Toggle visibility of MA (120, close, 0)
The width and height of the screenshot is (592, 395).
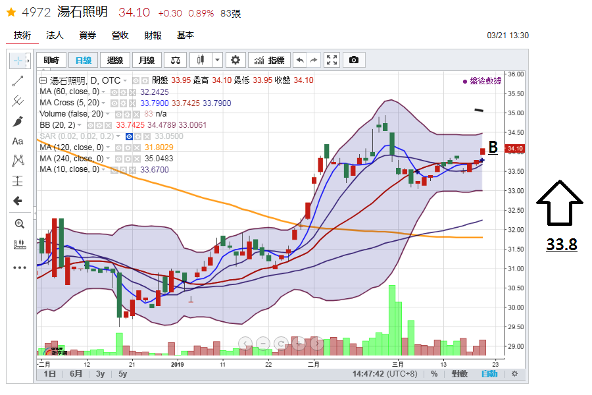pos(118,147)
